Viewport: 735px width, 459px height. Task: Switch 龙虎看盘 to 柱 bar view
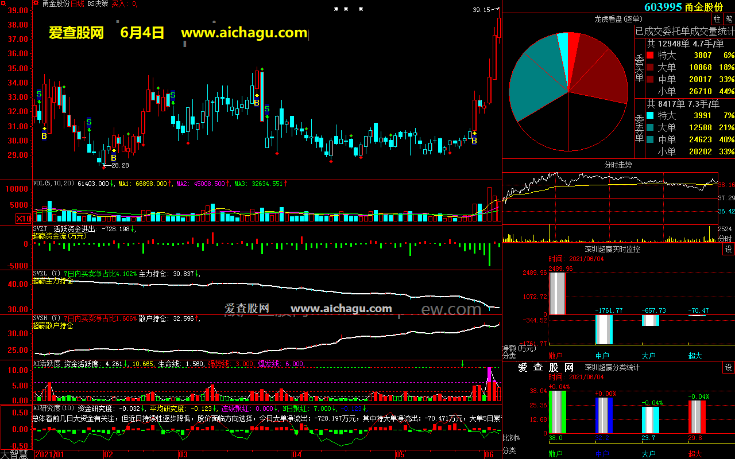(717, 19)
